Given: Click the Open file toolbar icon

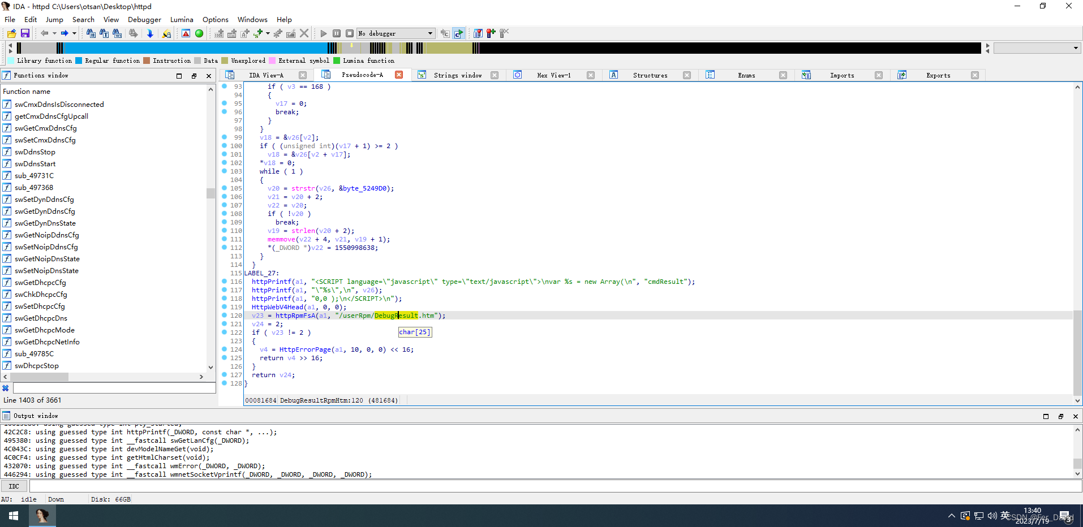Looking at the screenshot, I should tap(11, 33).
